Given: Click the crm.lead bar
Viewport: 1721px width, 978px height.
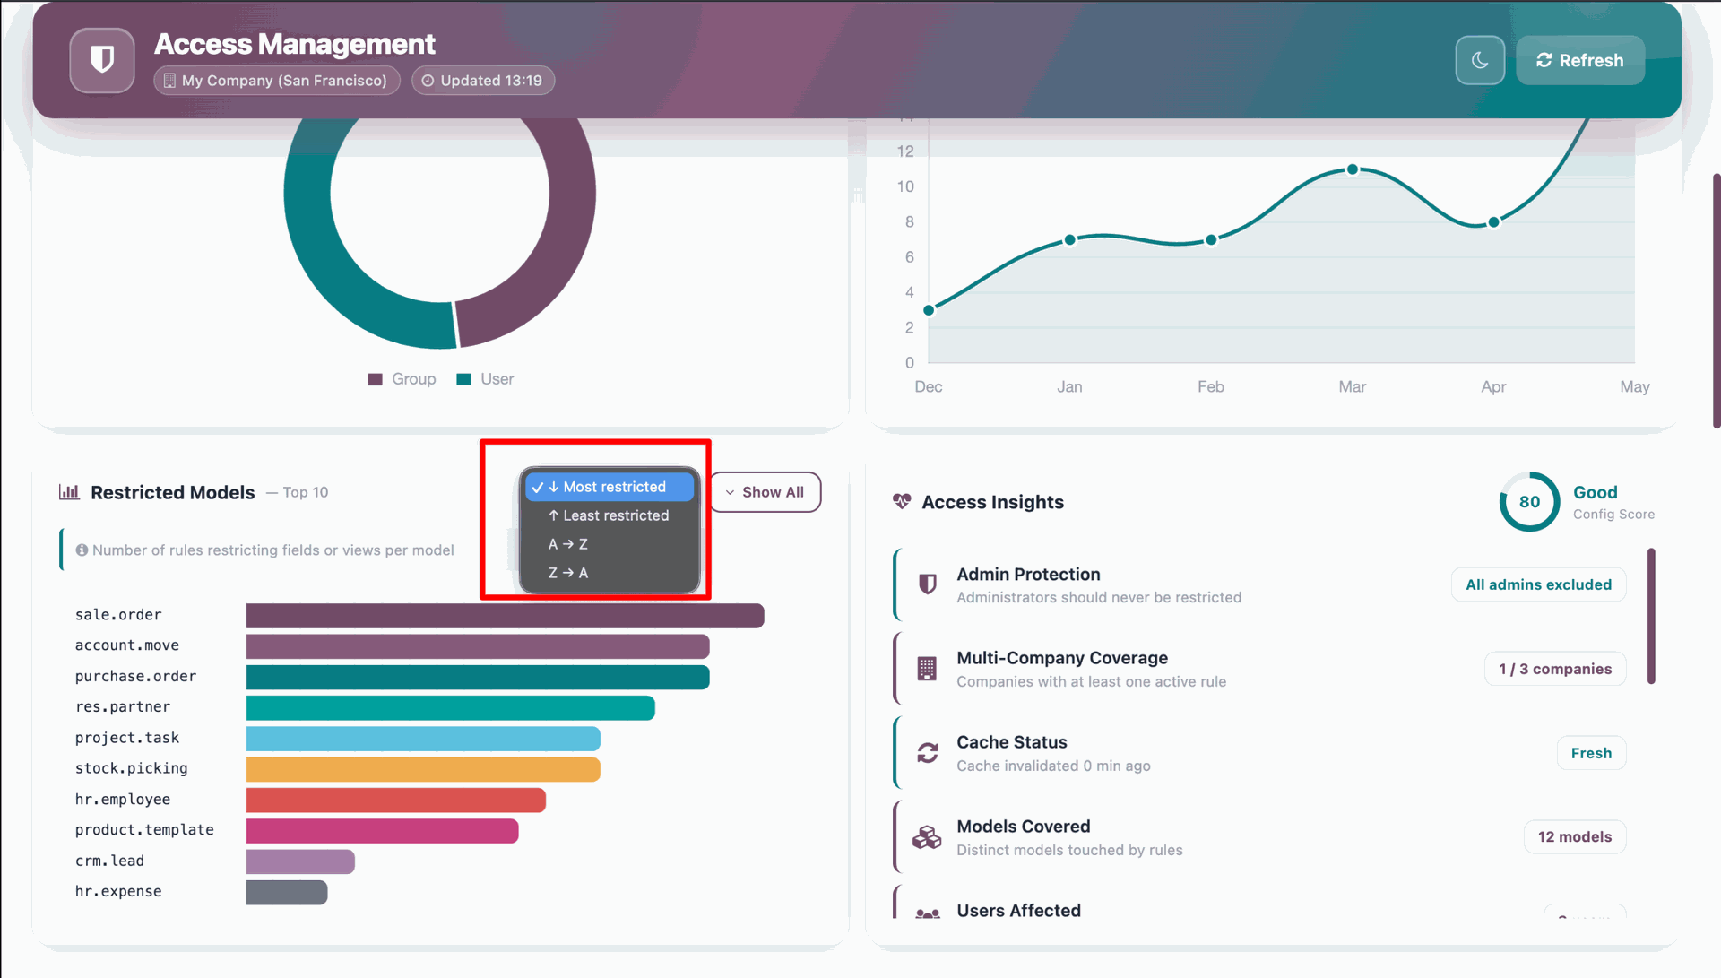Looking at the screenshot, I should click(x=300, y=861).
